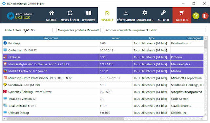Click the UCheck title bar app icon

point(4,4)
